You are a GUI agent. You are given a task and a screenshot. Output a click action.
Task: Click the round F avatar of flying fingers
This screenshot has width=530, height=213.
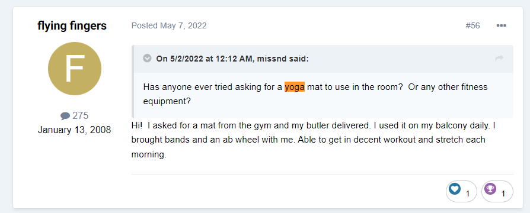75,69
